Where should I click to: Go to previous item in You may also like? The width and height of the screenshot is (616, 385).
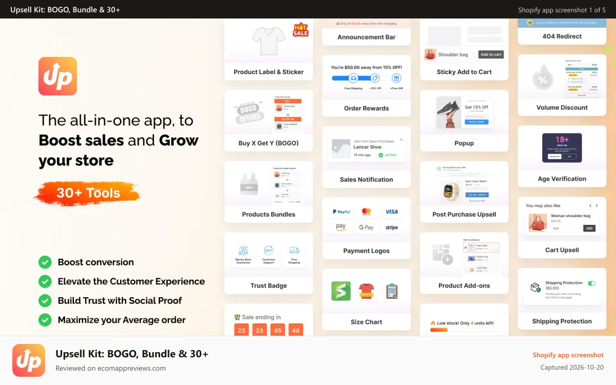[590, 206]
